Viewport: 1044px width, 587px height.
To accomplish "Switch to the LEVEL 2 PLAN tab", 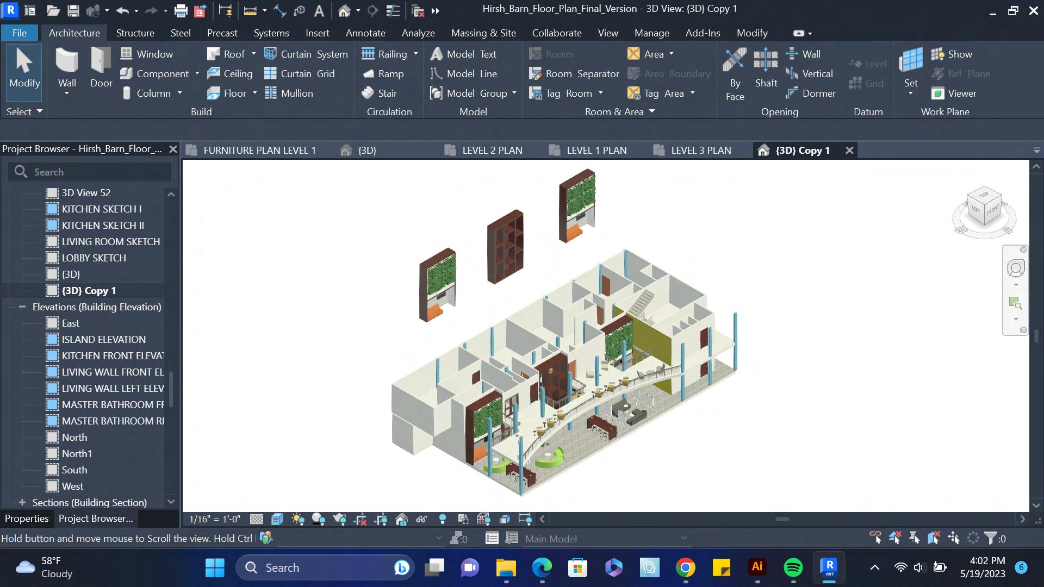I will point(484,151).
